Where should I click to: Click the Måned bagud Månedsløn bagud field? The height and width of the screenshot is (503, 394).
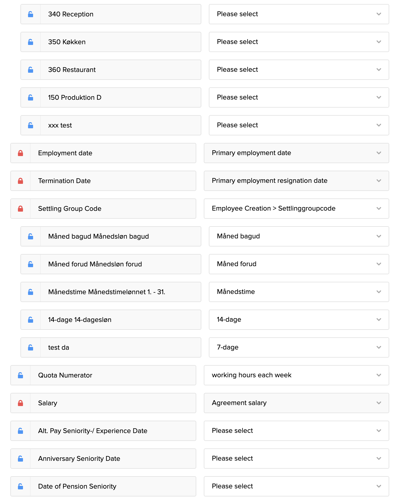[x=120, y=236]
